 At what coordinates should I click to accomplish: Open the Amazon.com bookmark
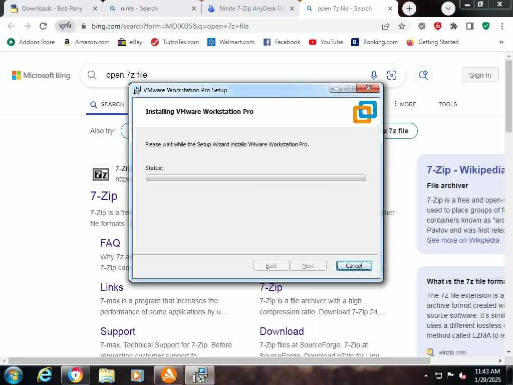(87, 42)
